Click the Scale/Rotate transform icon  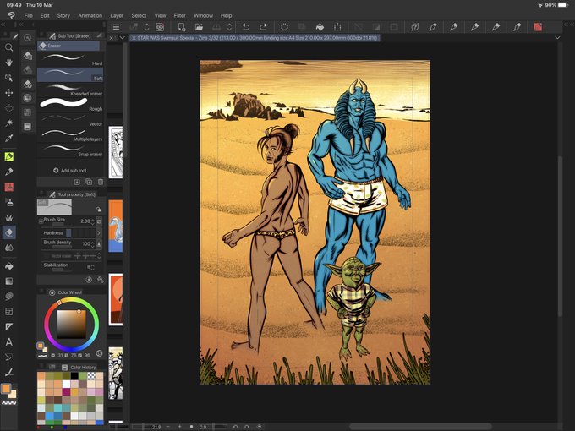tap(337, 27)
